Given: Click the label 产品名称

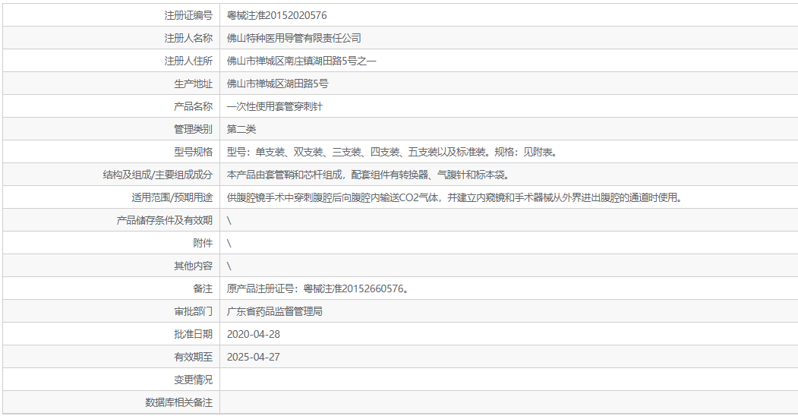Looking at the screenshot, I should point(193,106).
